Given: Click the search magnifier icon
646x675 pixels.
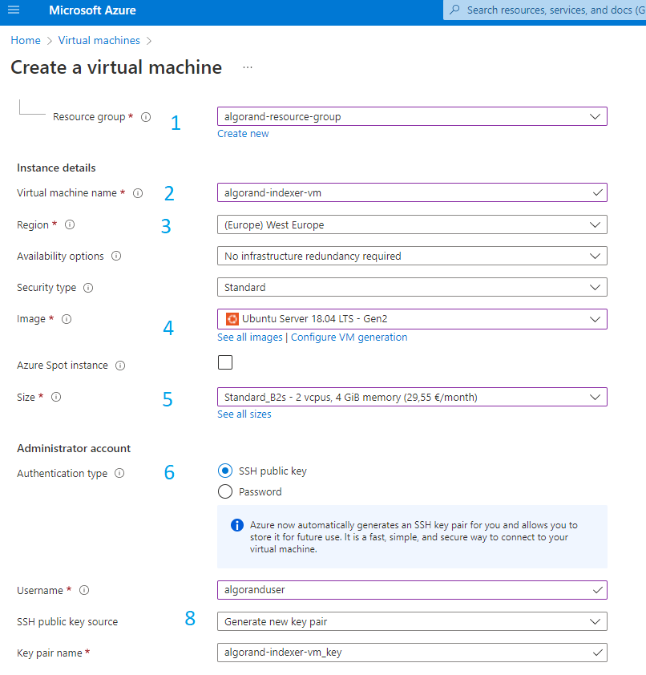Looking at the screenshot, I should (454, 10).
